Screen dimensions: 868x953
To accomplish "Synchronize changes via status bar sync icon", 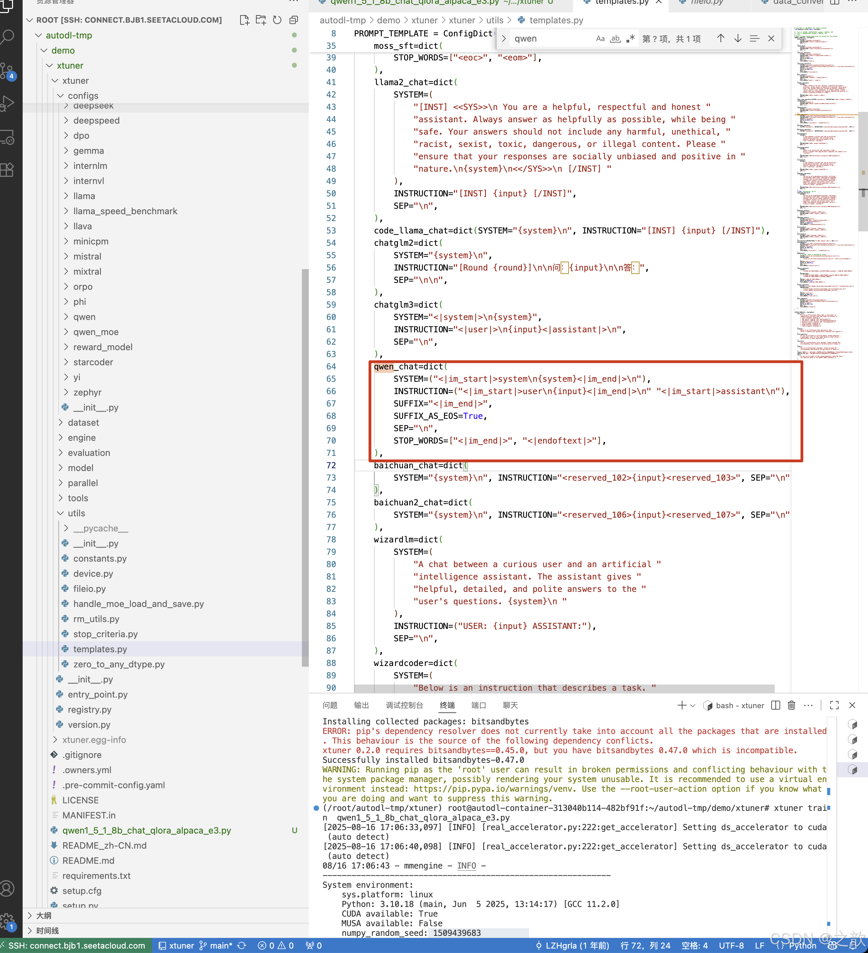I will pos(242,945).
